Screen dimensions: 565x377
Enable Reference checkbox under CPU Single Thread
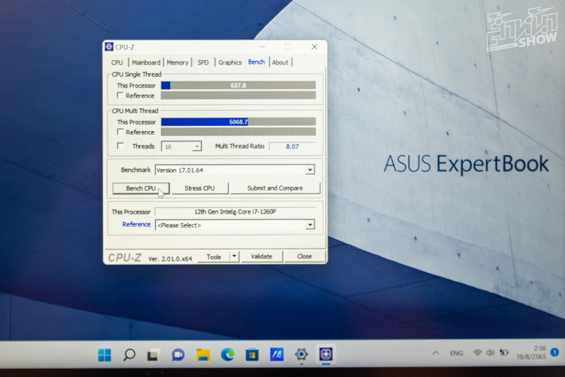[x=121, y=95]
